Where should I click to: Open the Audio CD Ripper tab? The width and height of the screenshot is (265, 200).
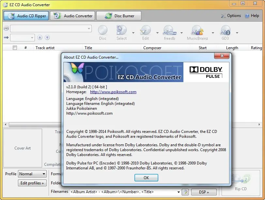[26, 16]
